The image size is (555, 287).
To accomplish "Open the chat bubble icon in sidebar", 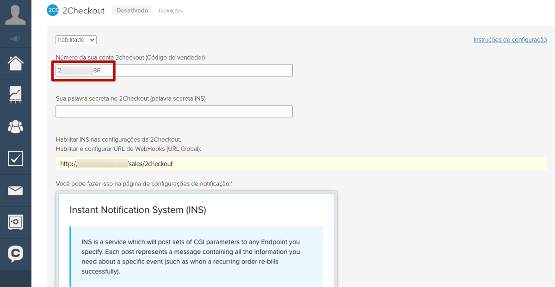I will tap(15, 254).
